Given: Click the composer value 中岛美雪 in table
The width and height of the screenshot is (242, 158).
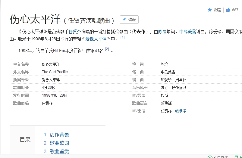Looking at the screenshot, I should coord(168,72).
